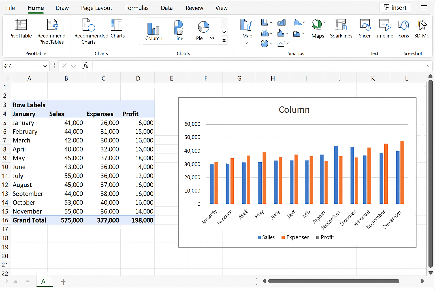Open the dropdown chevron beside Maps globe
Image resolution: width=435 pixels, height=290 pixels.
click(324, 22)
